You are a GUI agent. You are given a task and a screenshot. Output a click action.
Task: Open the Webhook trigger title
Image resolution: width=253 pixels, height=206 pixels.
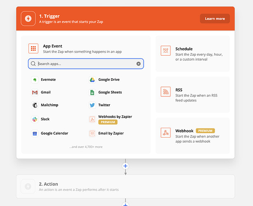coord(184,131)
